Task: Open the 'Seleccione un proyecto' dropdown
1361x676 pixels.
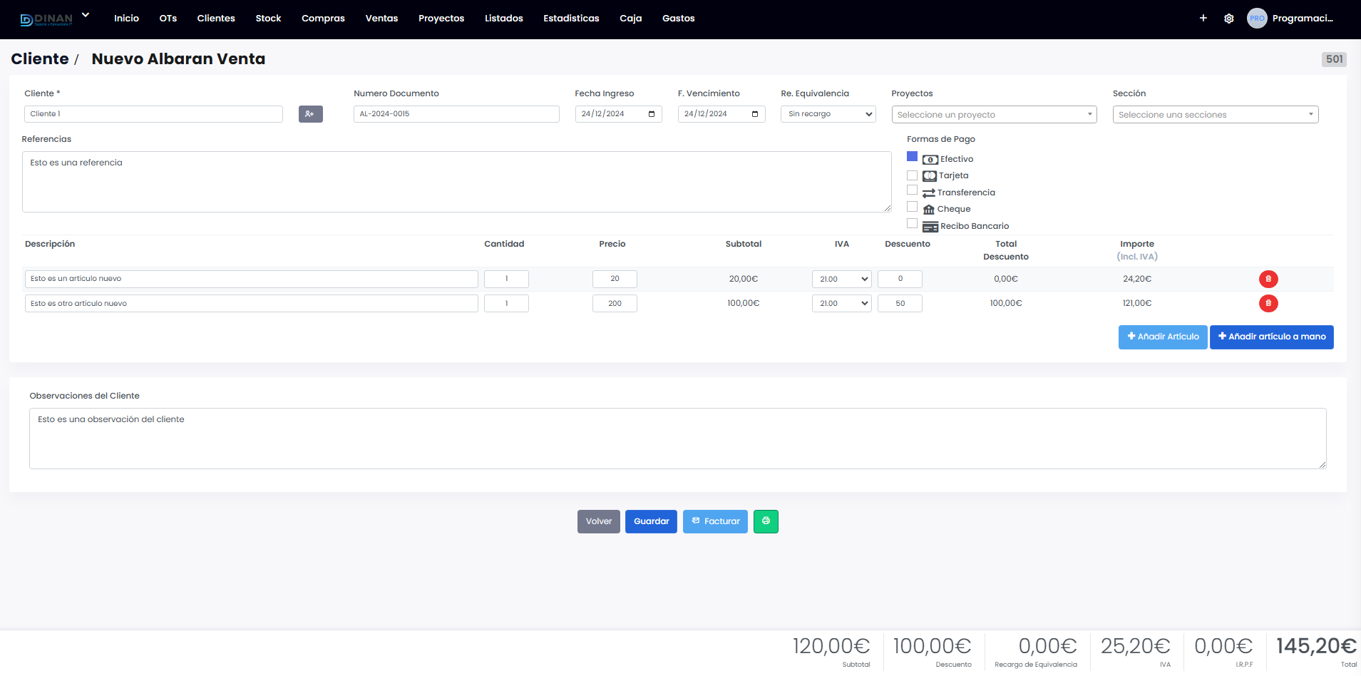Action: coord(994,114)
